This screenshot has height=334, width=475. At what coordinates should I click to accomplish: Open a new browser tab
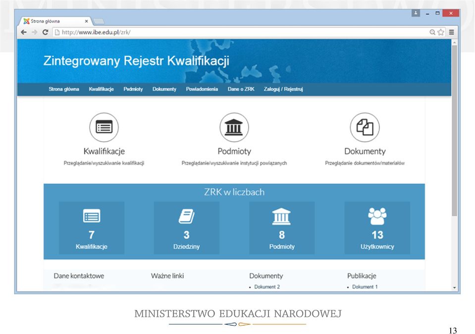99,21
